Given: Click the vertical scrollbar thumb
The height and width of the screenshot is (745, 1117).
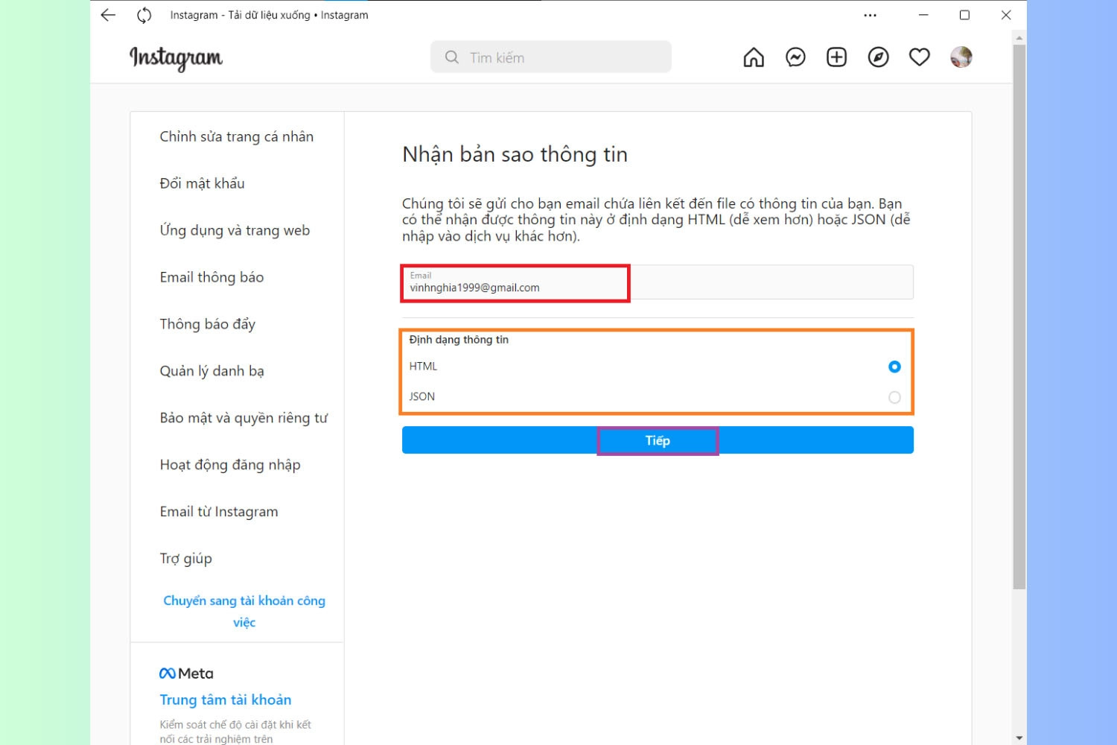Looking at the screenshot, I should coord(1019,317).
